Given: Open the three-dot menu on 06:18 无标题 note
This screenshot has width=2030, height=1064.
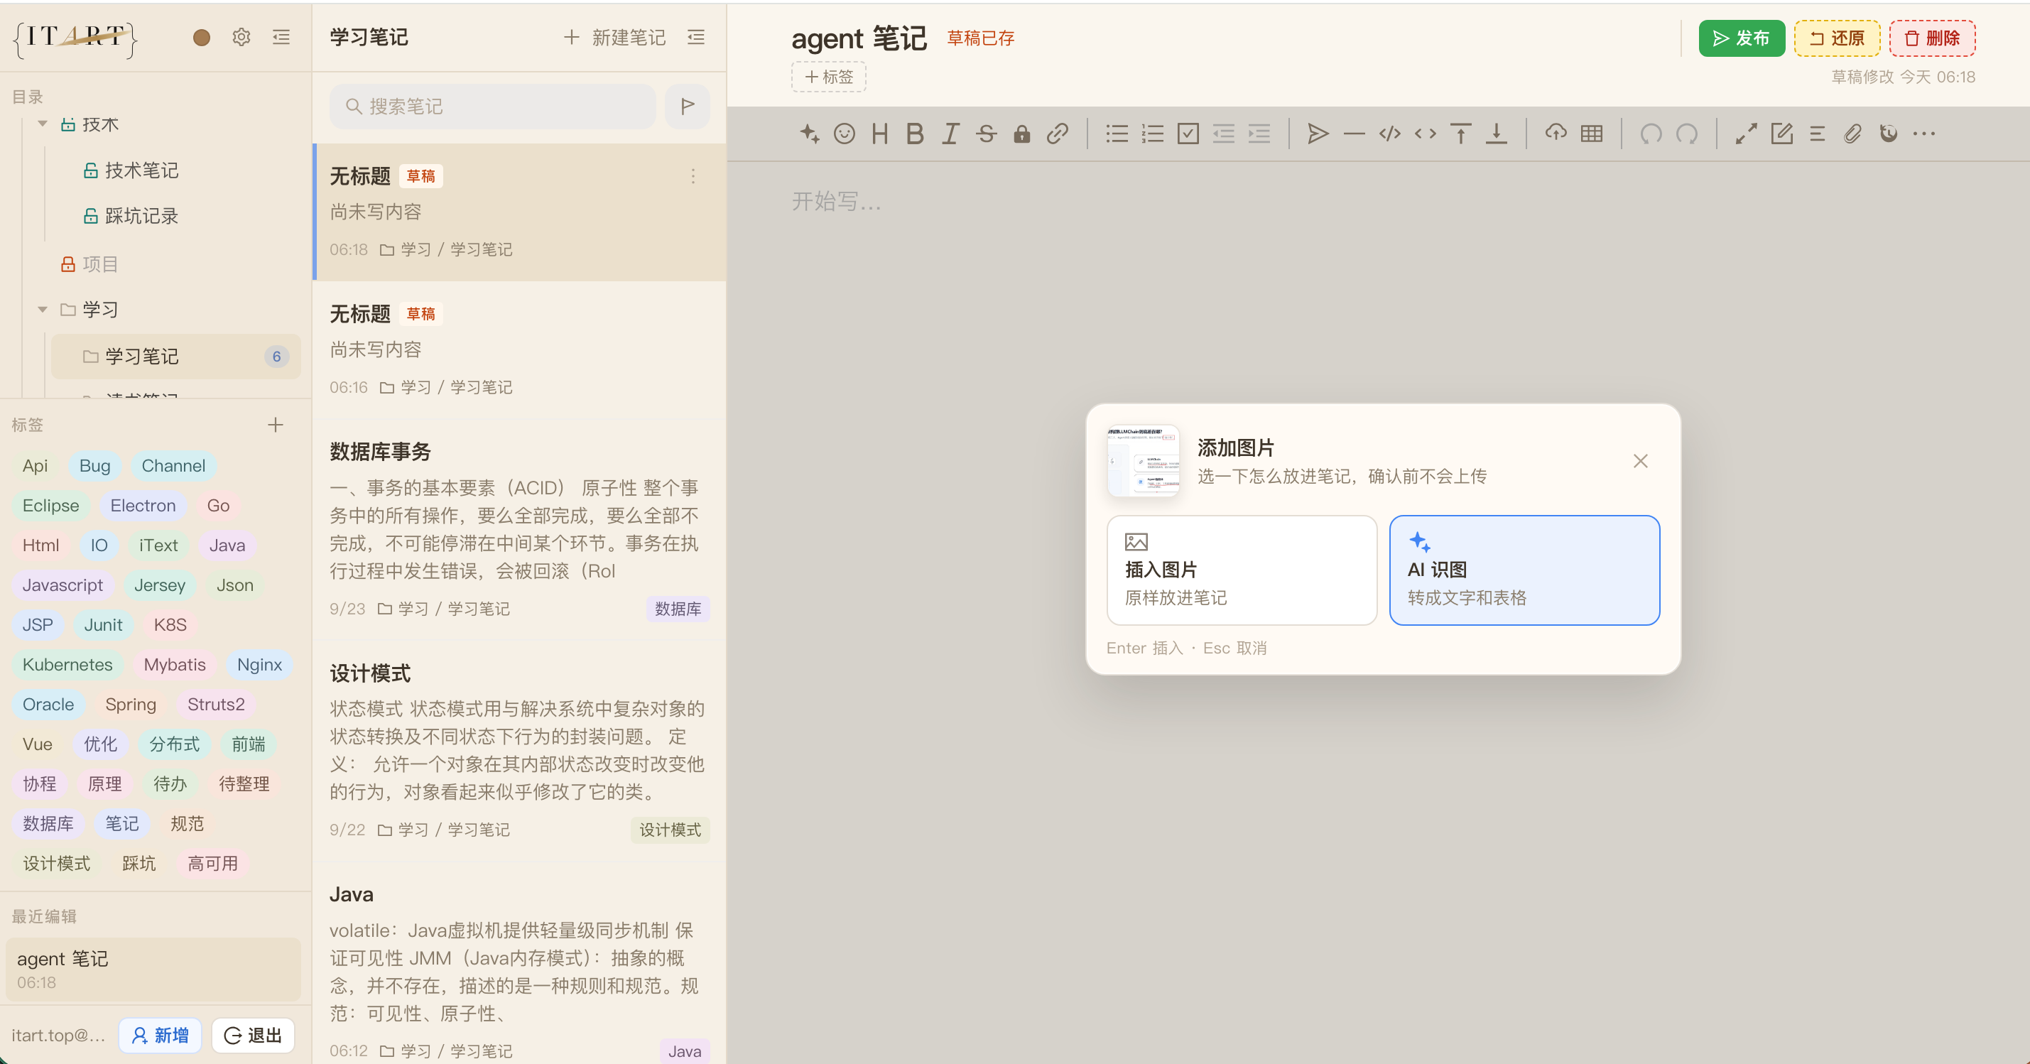Looking at the screenshot, I should [693, 177].
